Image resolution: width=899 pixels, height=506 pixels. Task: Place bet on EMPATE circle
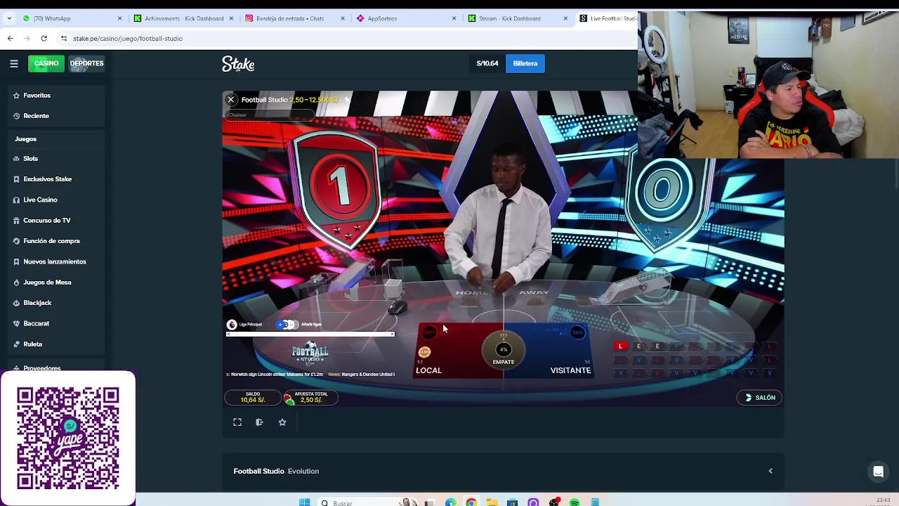pyautogui.click(x=504, y=351)
